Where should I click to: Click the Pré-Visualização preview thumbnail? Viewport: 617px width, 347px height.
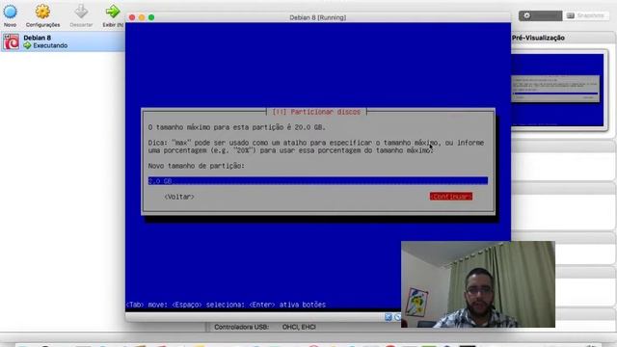[x=557, y=90]
